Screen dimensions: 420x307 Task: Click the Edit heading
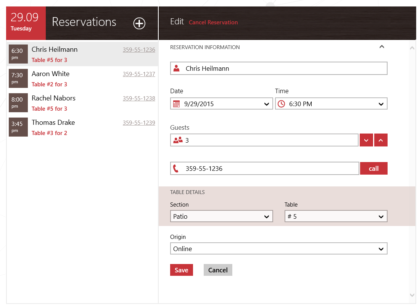pyautogui.click(x=177, y=22)
